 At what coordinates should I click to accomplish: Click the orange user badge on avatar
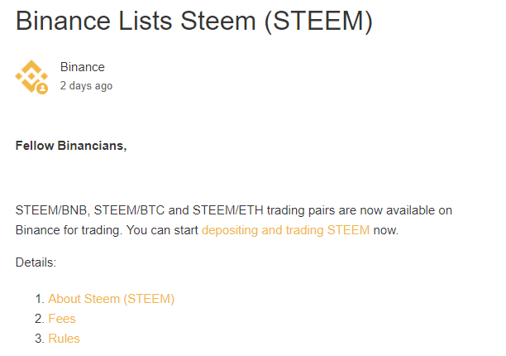[42, 89]
